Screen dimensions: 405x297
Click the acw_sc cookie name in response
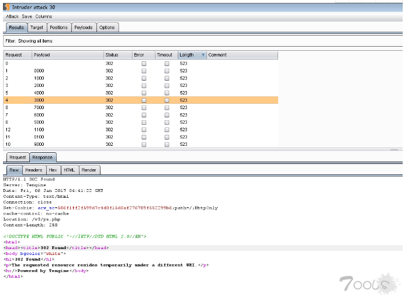click(x=46, y=208)
